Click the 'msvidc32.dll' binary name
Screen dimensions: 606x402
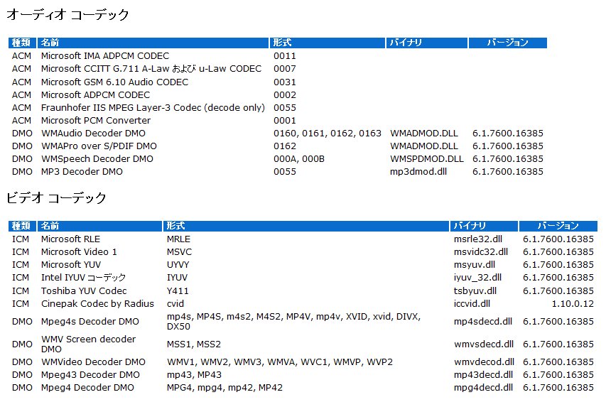[x=481, y=251]
